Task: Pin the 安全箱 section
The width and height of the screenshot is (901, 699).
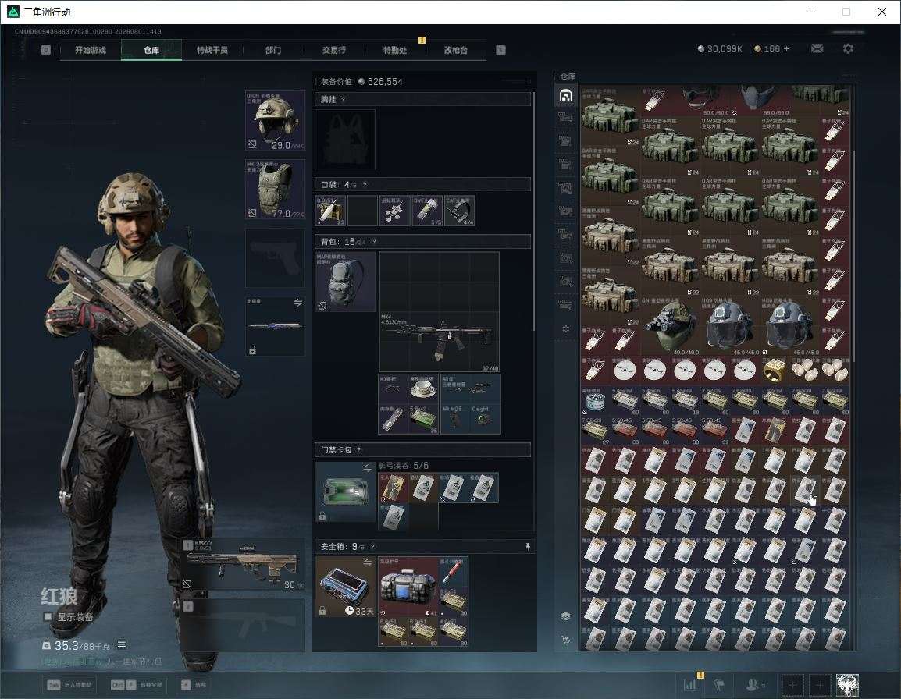Action: pyautogui.click(x=528, y=547)
